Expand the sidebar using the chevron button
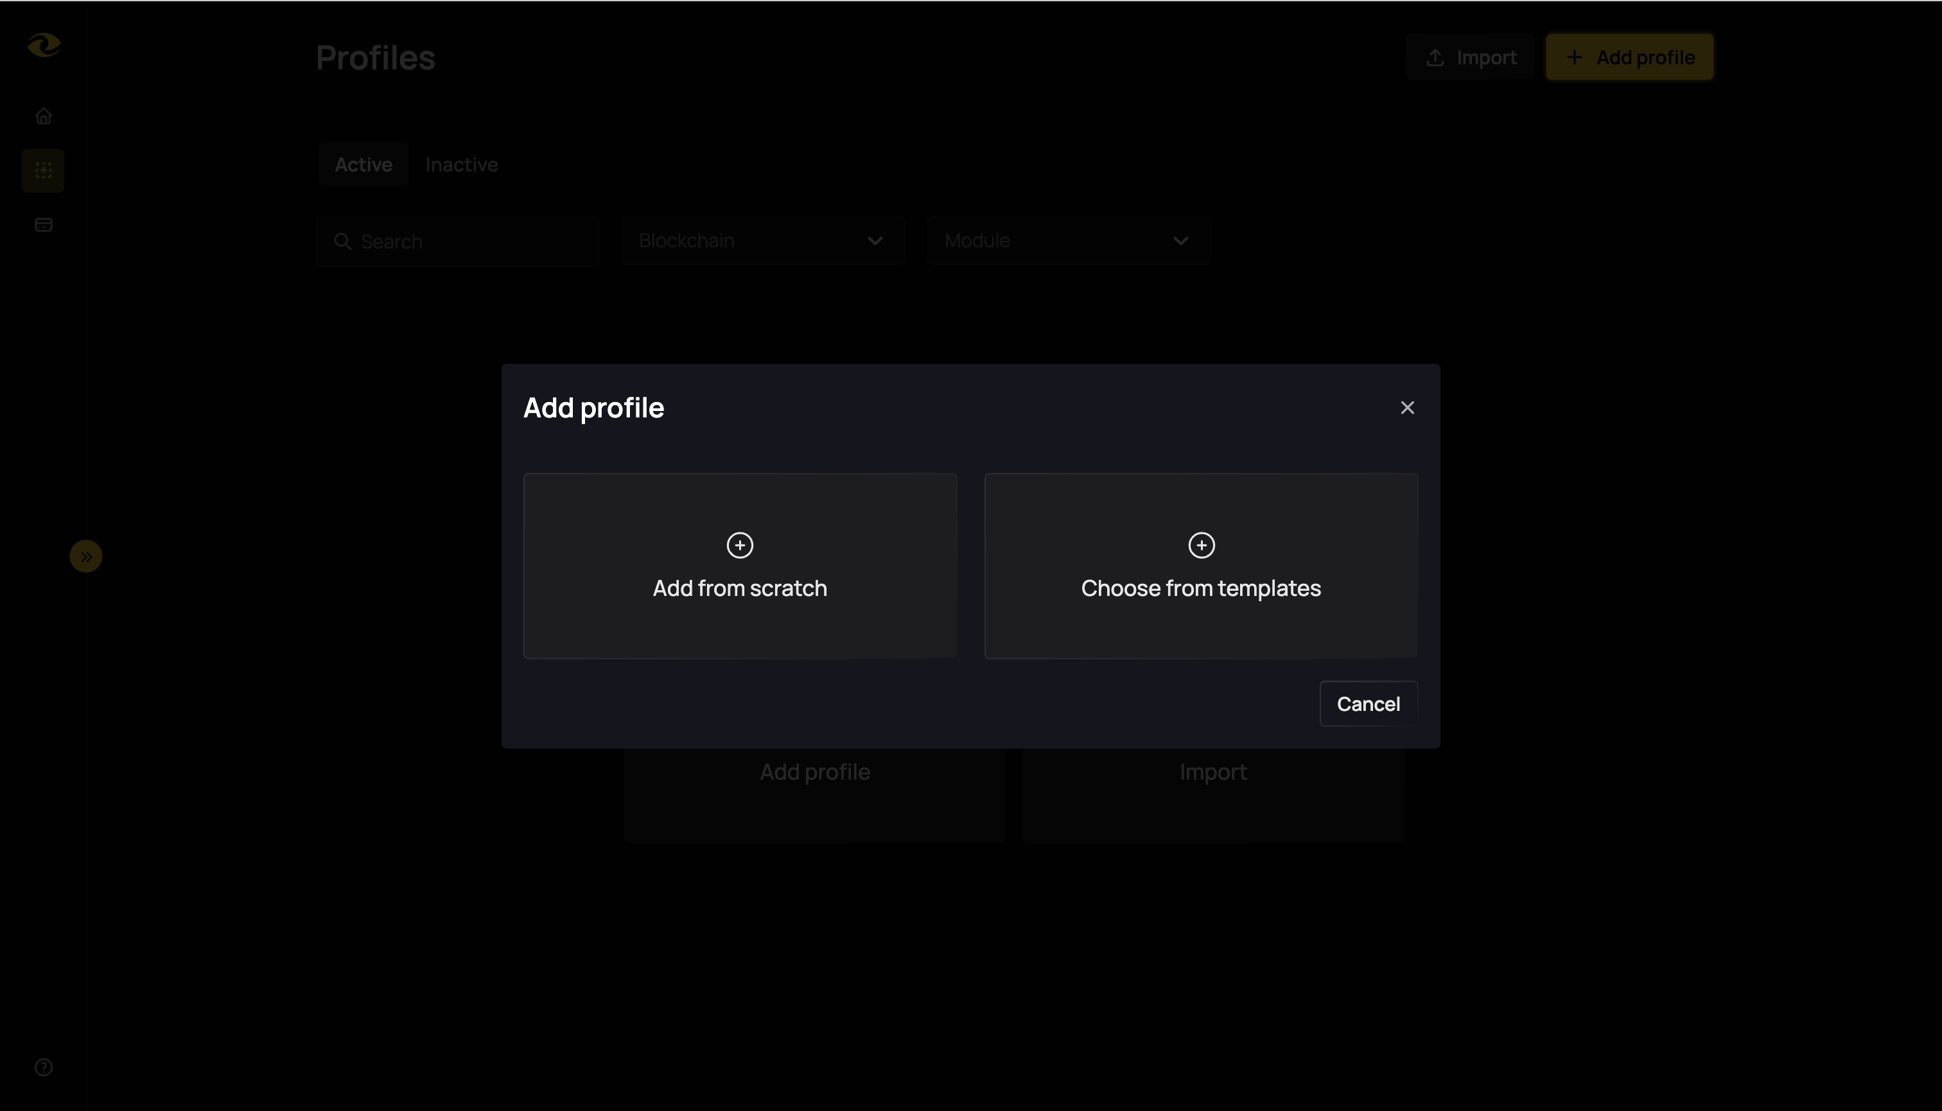 (x=85, y=555)
